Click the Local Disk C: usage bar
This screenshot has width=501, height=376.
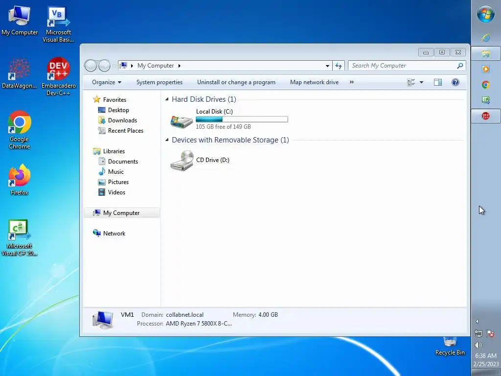point(242,119)
